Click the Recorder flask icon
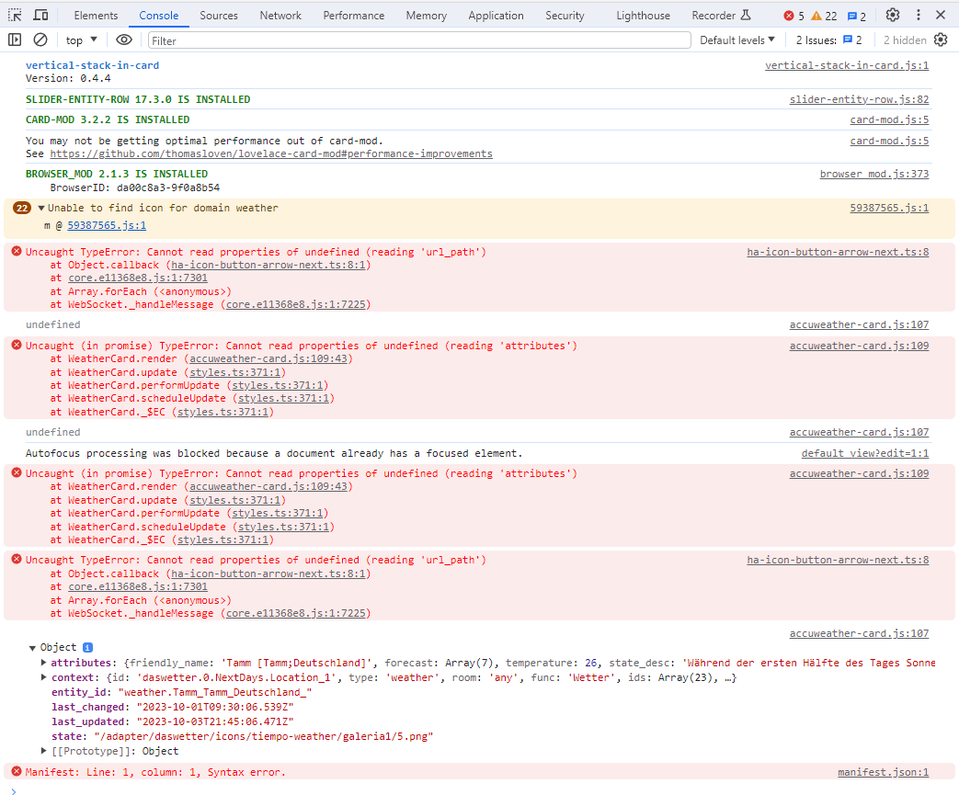Screen dimensions: 959x795 746,16
